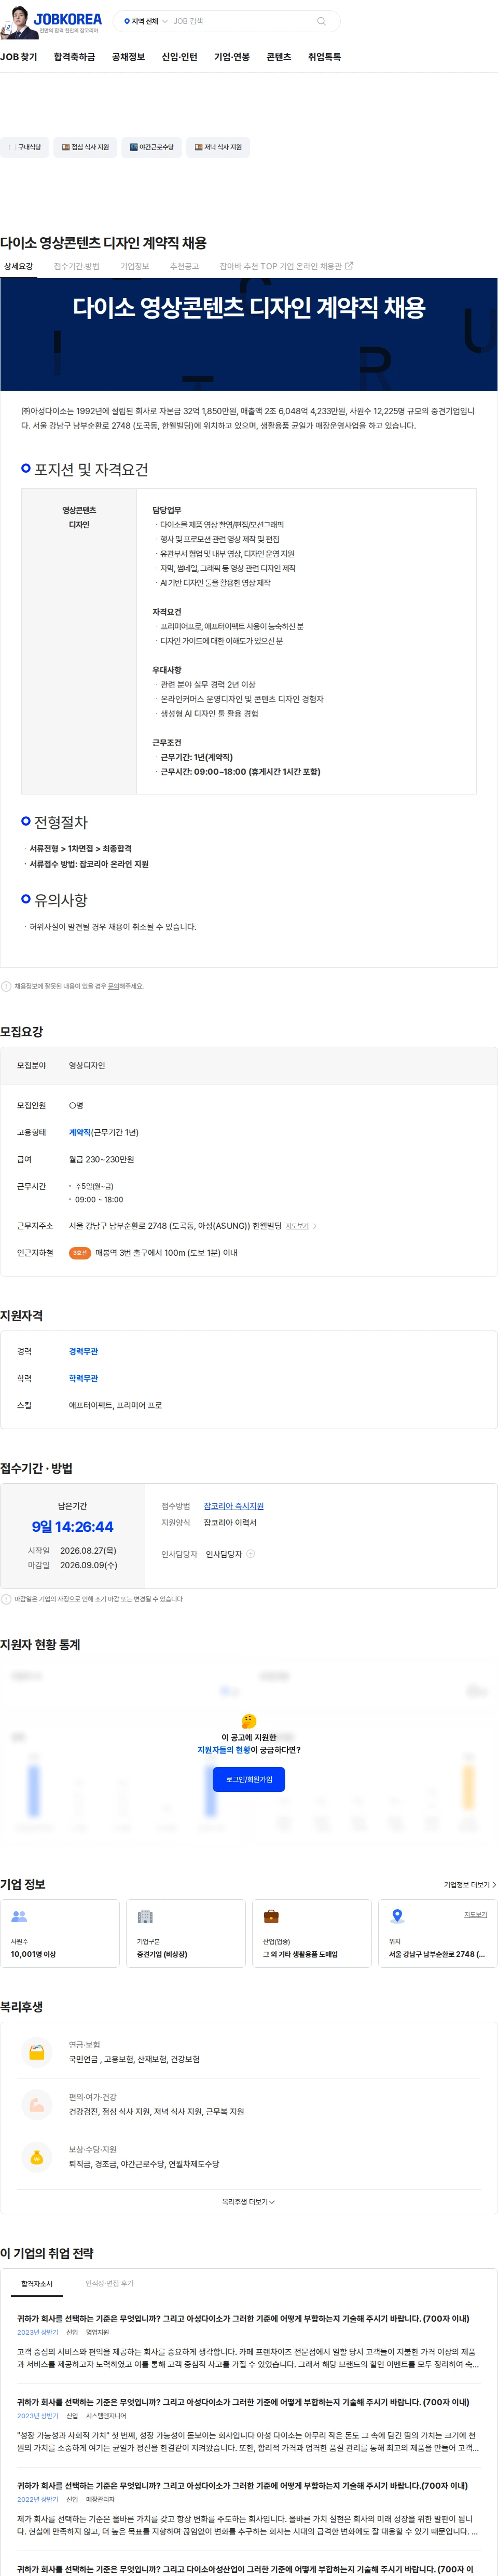Select the 접수기간·방법 tab
This screenshot has height=2576, width=498.
pyautogui.click(x=77, y=266)
